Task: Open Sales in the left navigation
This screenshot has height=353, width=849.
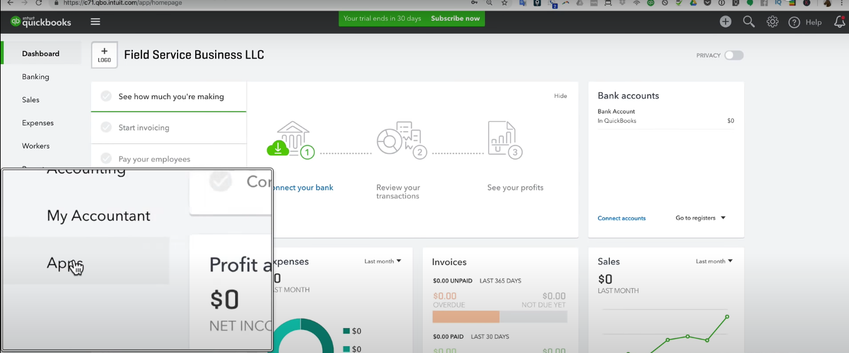Action: (x=31, y=100)
